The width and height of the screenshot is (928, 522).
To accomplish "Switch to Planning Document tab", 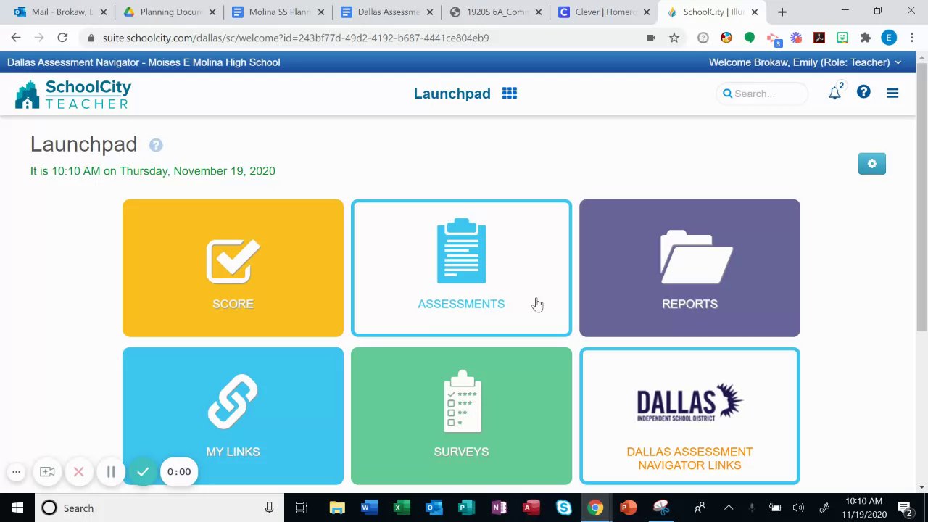I will [x=170, y=12].
